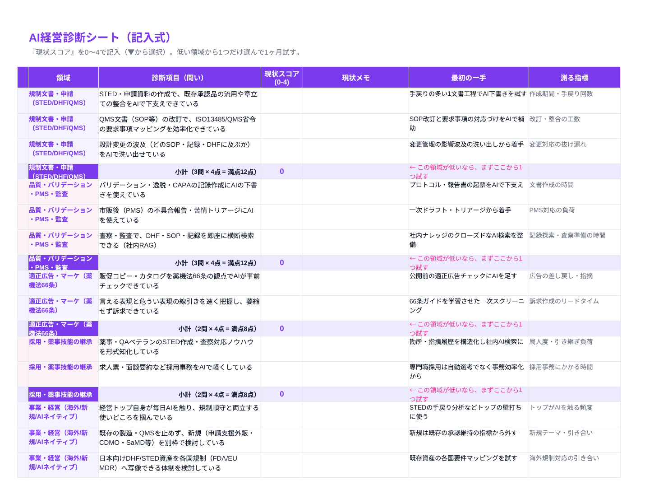The width and height of the screenshot is (645, 499).
Task: Select the 診断項目（問い） column header
Action: coord(180,78)
